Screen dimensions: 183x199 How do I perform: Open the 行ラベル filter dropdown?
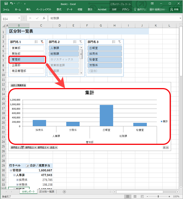27,166
